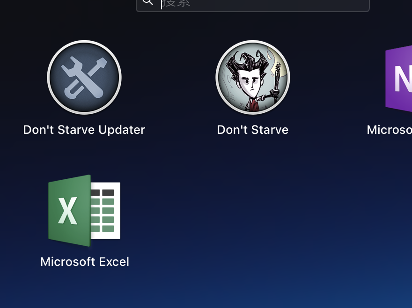This screenshot has height=308, width=412.
Task: Click the "Don't Starve" game label
Action: pyautogui.click(x=253, y=130)
